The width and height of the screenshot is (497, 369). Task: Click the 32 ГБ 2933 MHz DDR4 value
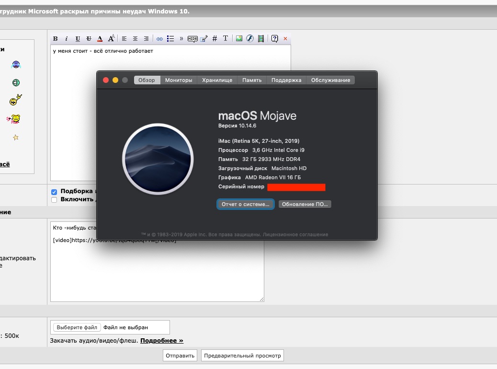tap(271, 159)
